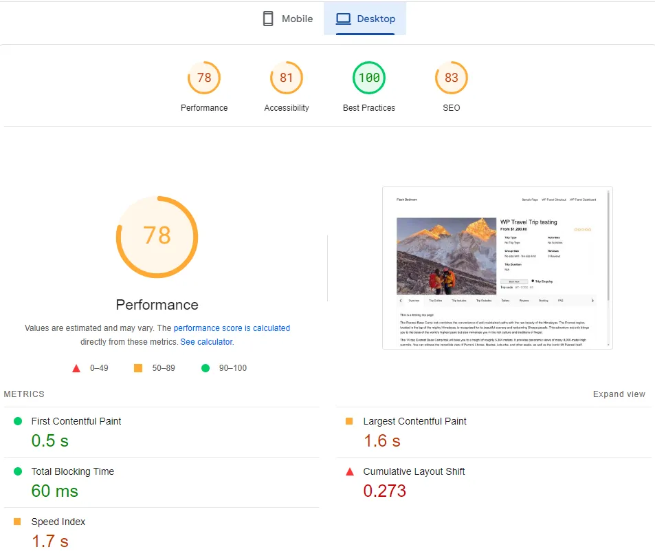Screen dimensions: 655x556
Task: Click the desktop laptop icon
Action: [x=344, y=19]
